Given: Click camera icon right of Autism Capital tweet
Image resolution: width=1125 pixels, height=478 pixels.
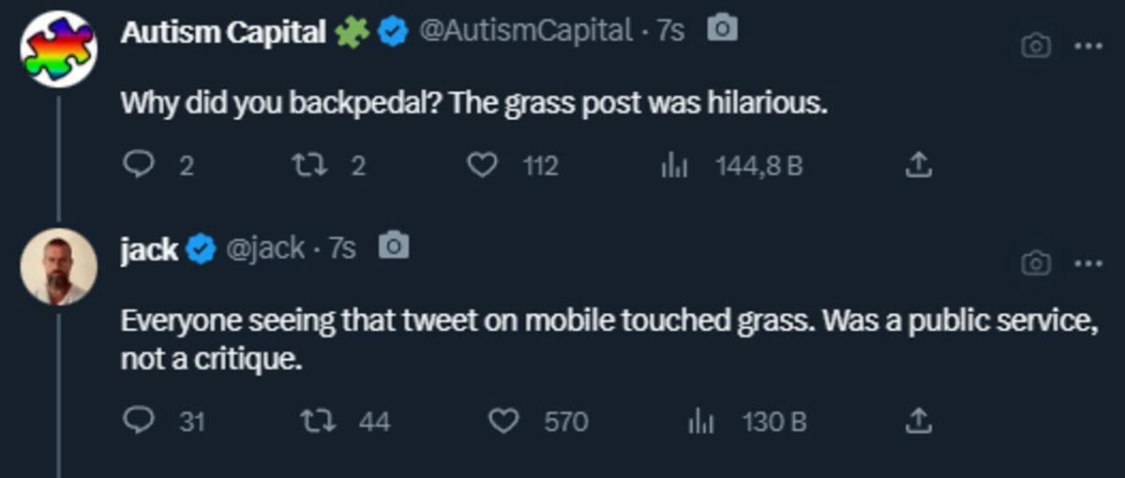Looking at the screenshot, I should [x=1035, y=46].
